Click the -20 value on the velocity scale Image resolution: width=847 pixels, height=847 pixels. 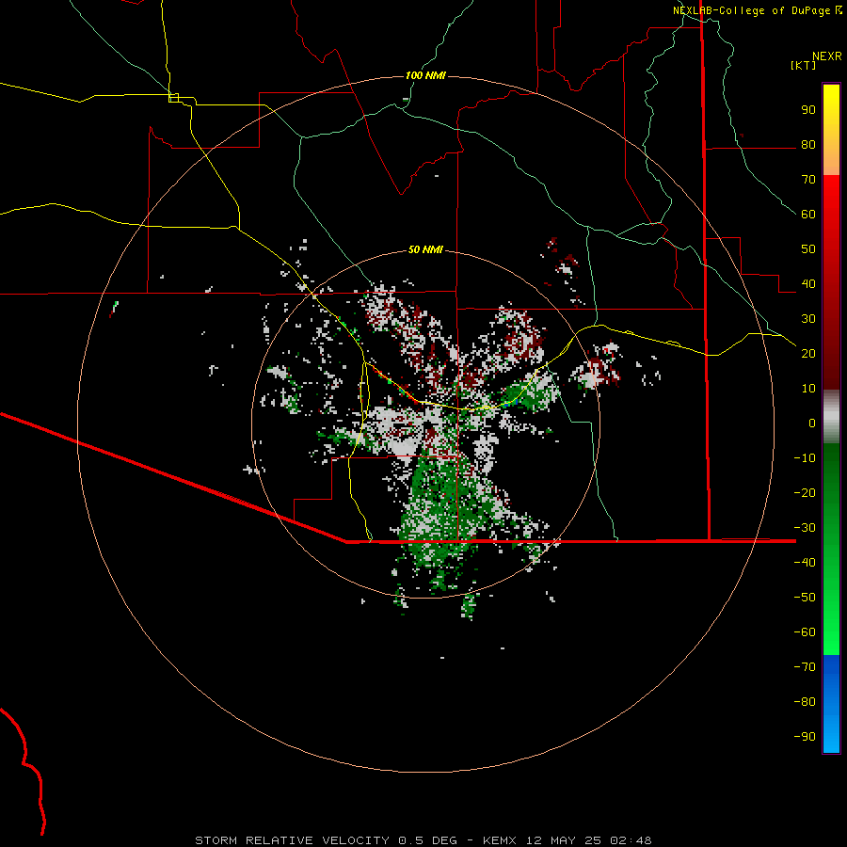[805, 493]
